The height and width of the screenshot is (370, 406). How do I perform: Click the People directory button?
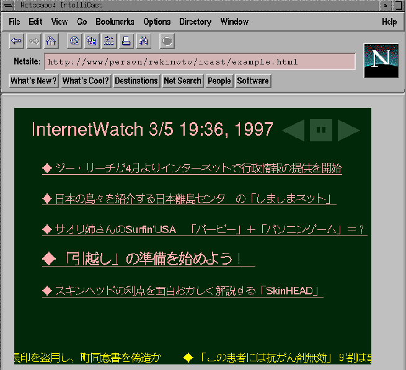coord(219,81)
